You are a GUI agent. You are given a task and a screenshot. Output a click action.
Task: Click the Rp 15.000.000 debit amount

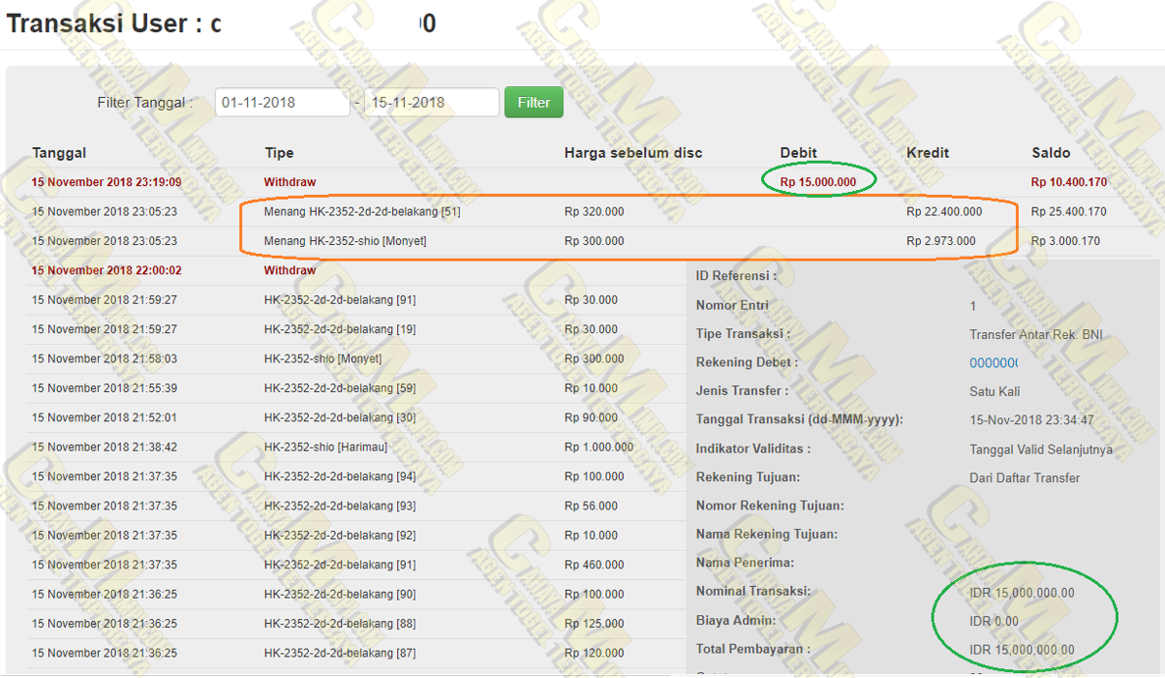click(x=818, y=182)
